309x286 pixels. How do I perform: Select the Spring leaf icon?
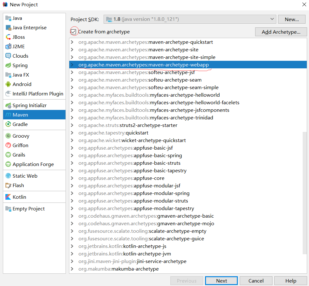8,65
